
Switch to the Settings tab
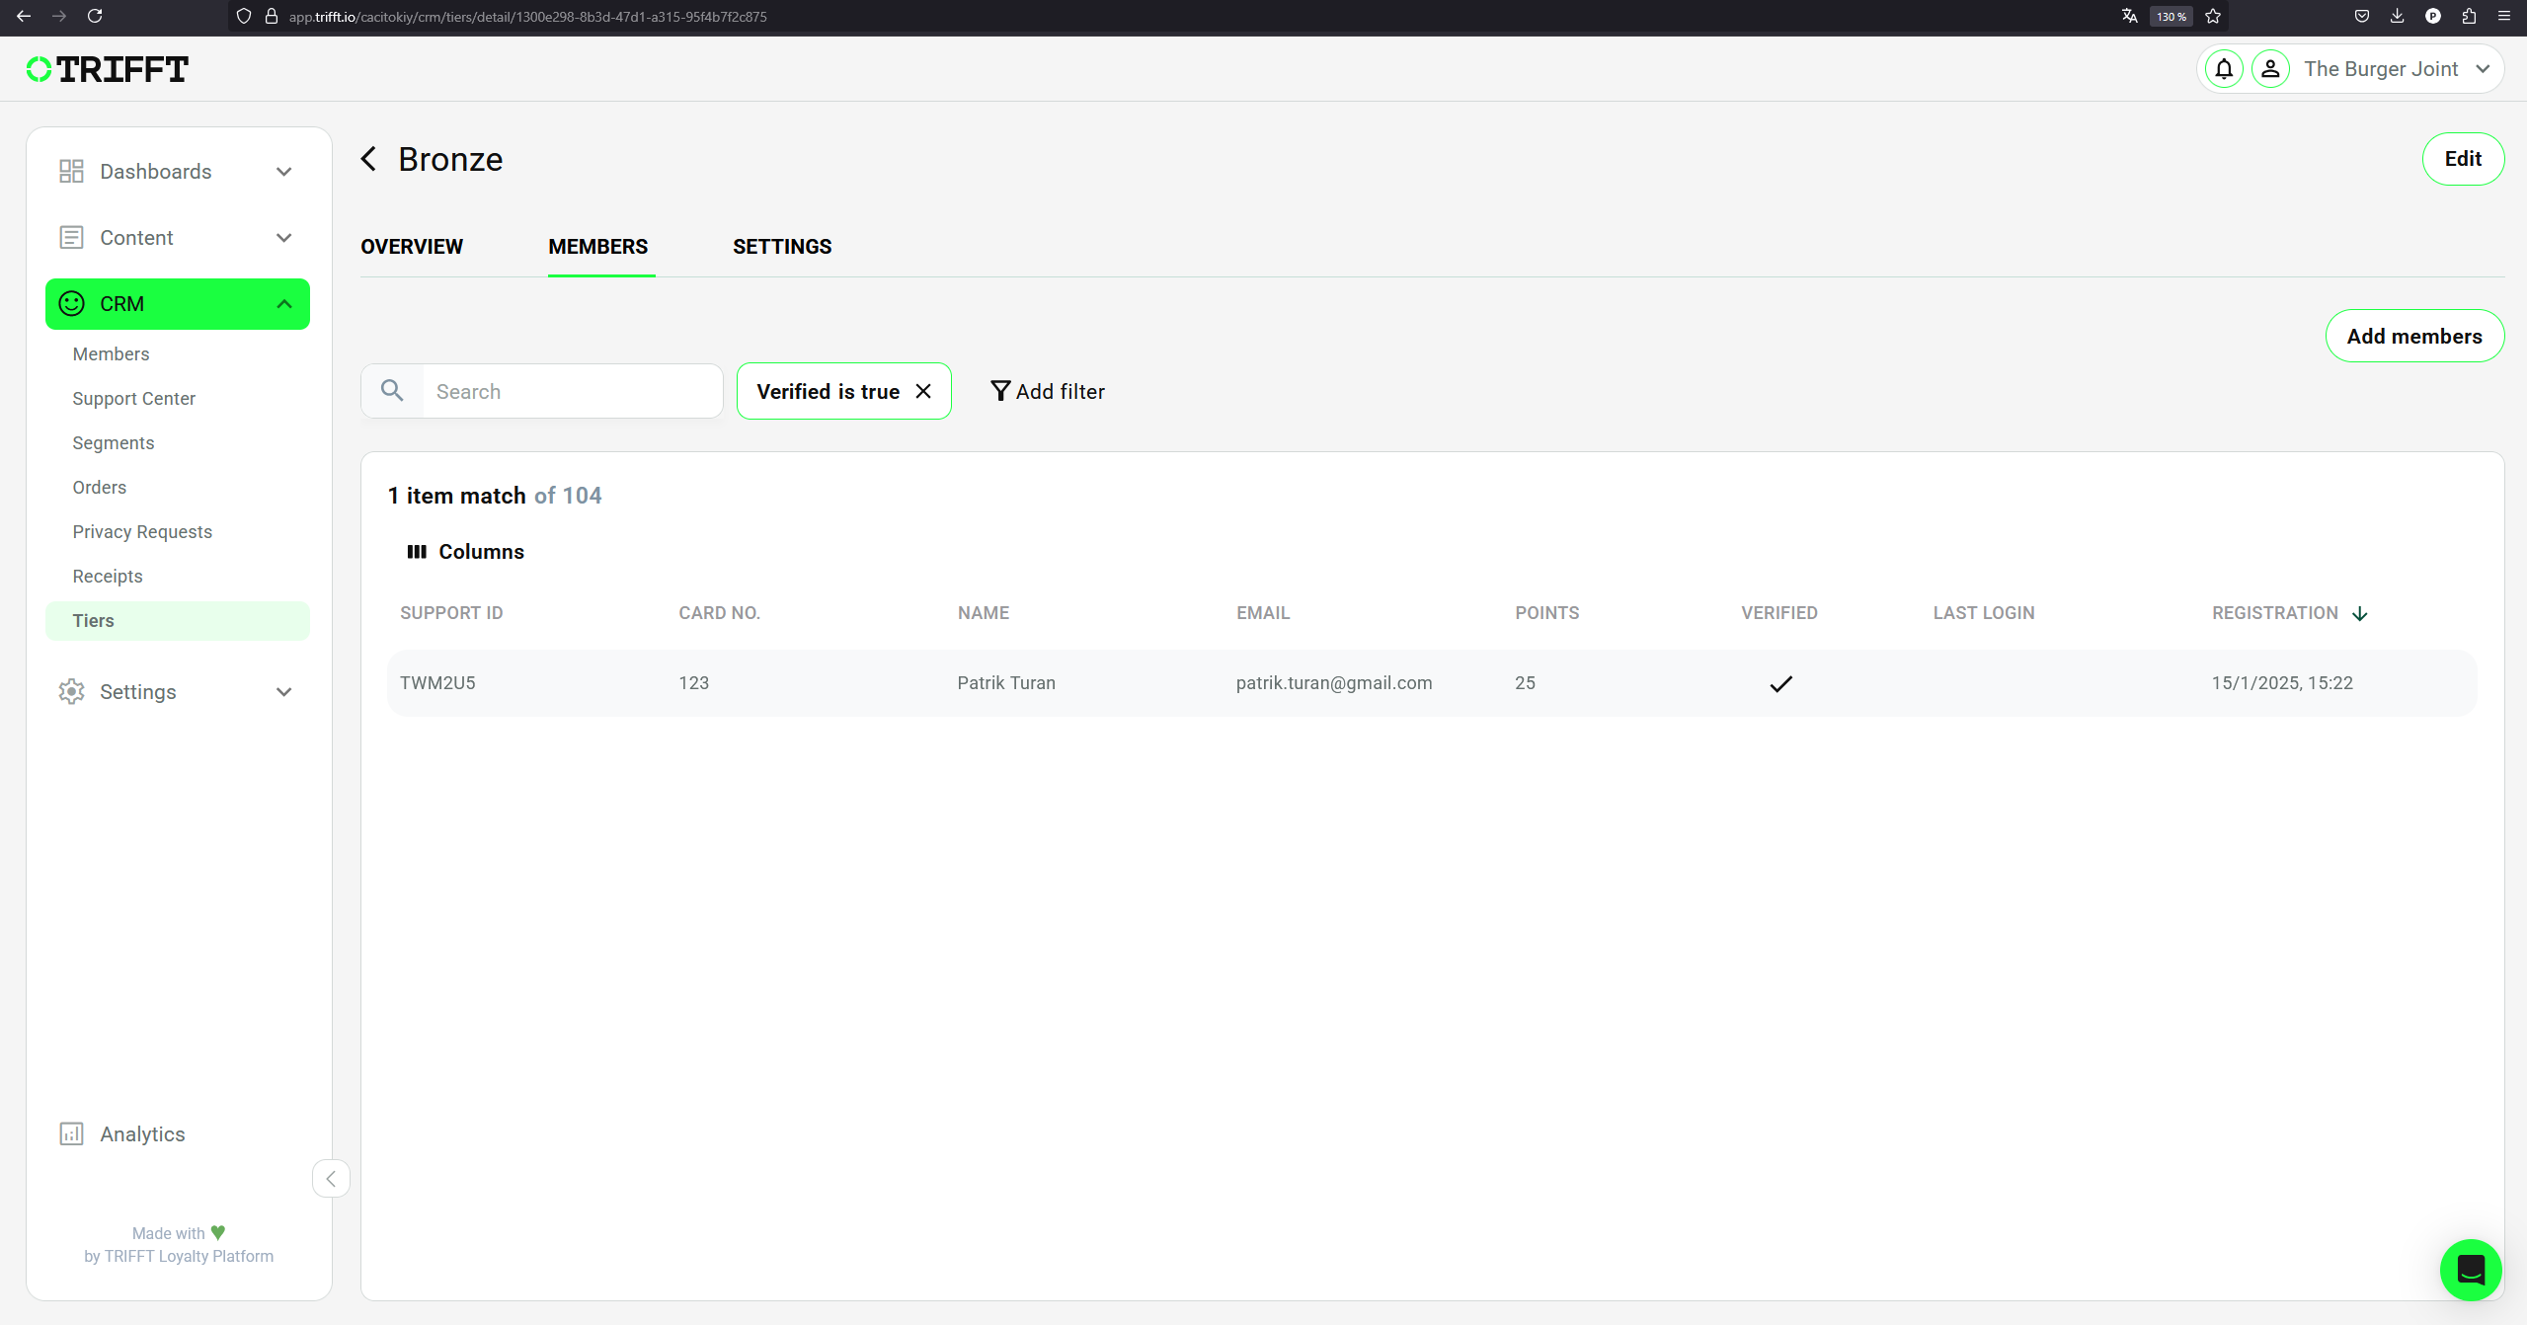click(781, 247)
